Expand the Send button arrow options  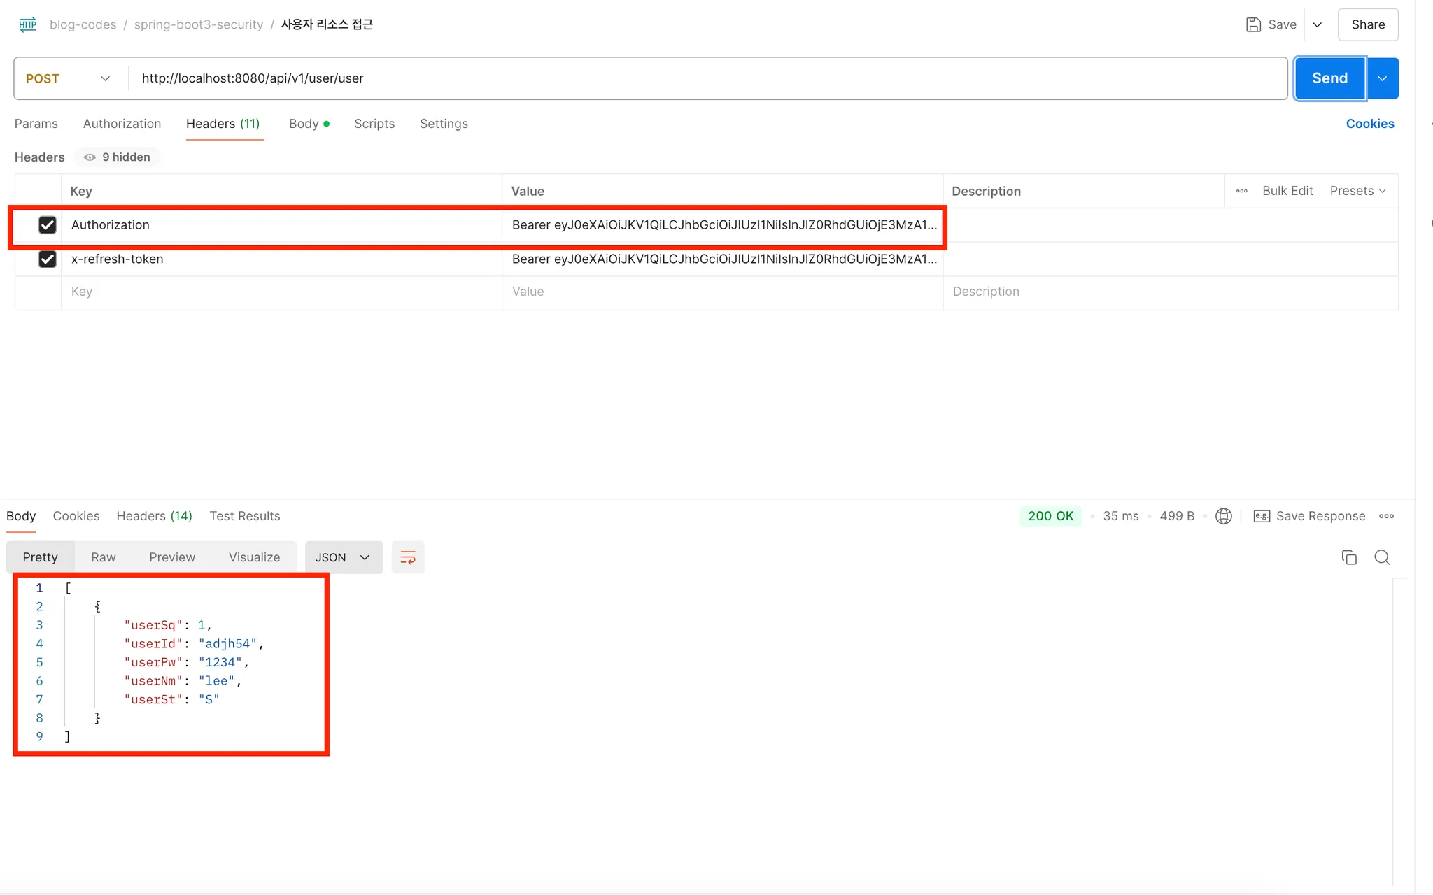pyautogui.click(x=1383, y=78)
